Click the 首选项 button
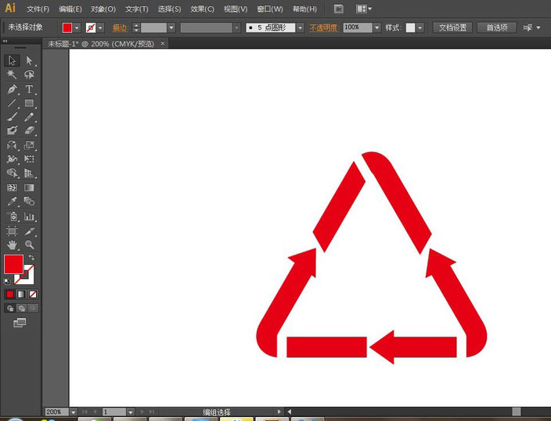Image resolution: width=551 pixels, height=421 pixels. pyautogui.click(x=496, y=27)
